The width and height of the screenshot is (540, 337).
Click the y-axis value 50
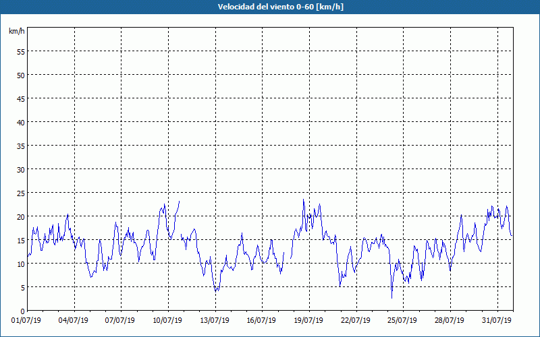21,75
